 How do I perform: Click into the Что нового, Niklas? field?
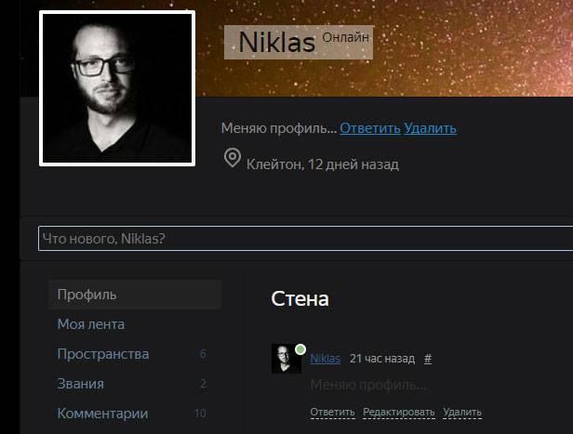[x=305, y=238]
